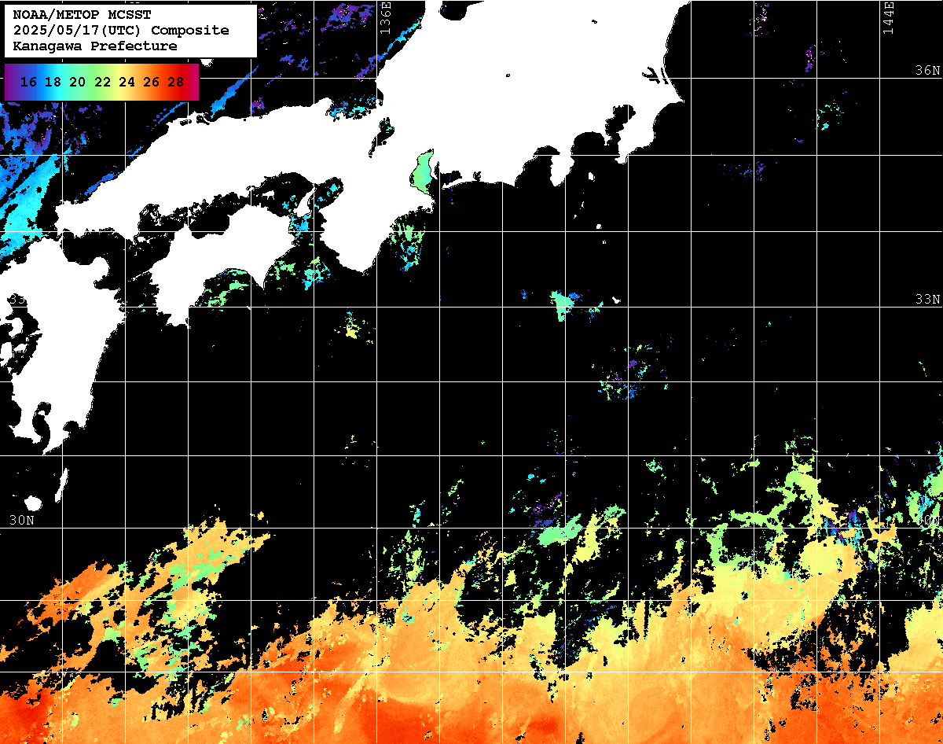Click the '24' value on color scale
This screenshot has height=744, width=943.
point(127,82)
